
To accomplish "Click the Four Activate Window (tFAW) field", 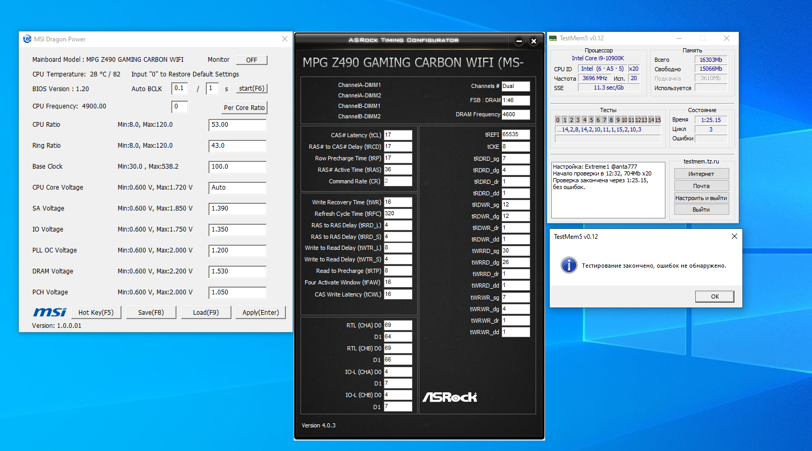I will click(398, 282).
